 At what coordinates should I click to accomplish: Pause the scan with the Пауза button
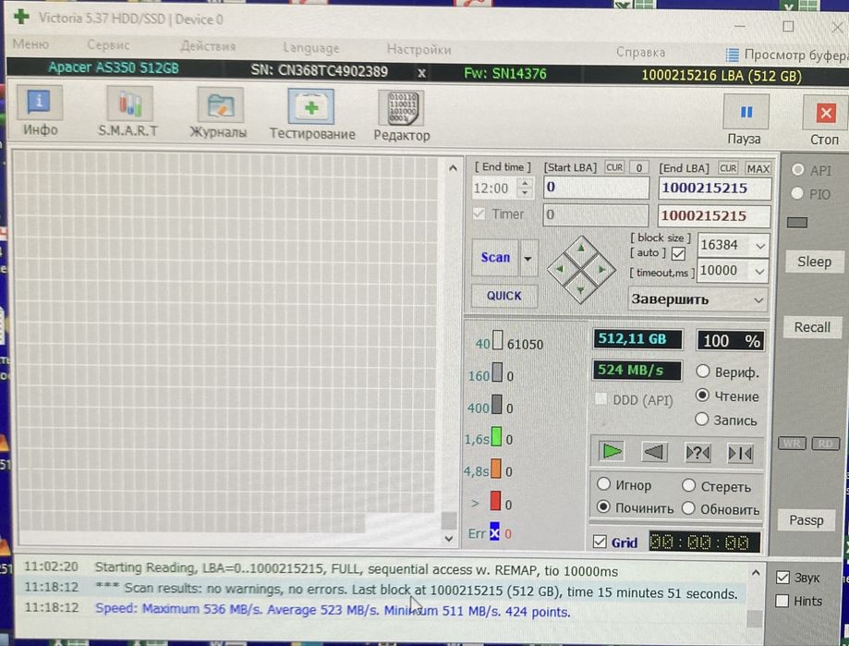point(746,119)
